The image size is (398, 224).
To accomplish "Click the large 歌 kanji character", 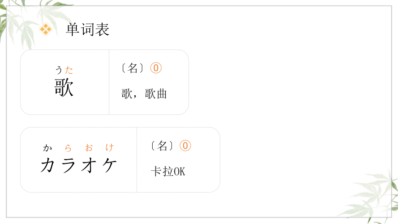I will tap(64, 87).
